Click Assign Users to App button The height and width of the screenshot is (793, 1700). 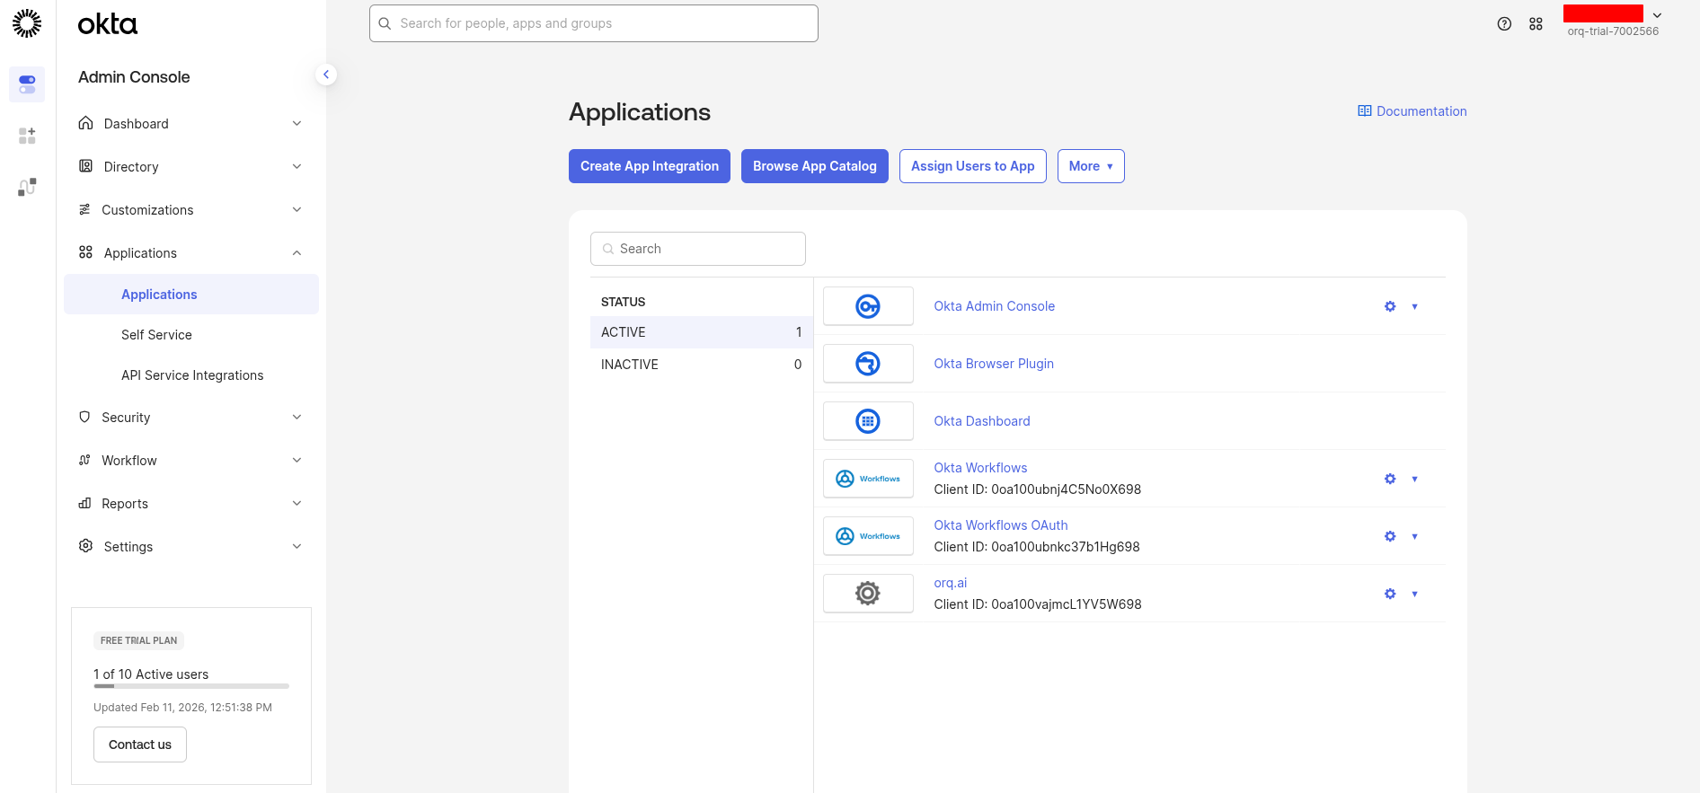click(973, 166)
